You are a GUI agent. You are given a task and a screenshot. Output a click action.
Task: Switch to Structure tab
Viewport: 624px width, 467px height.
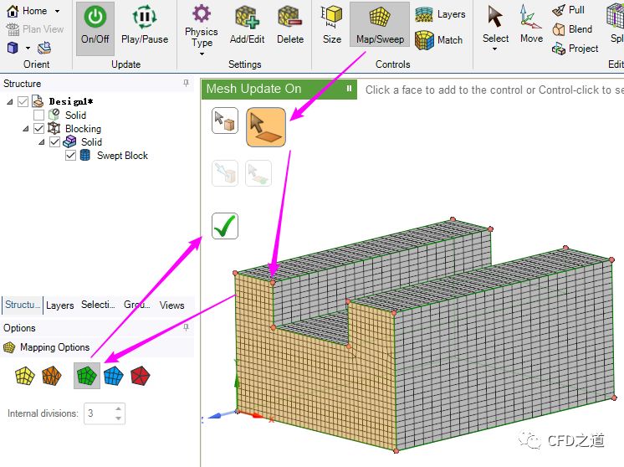(23, 305)
